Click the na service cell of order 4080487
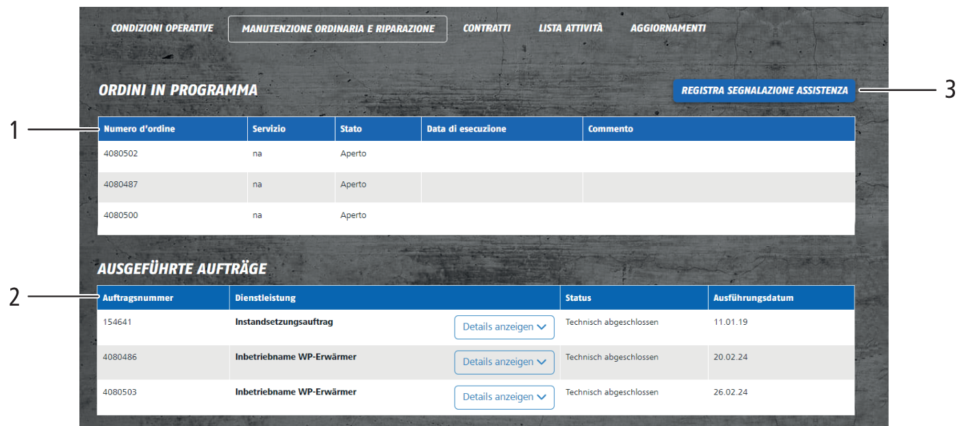968x426 pixels. point(257,185)
